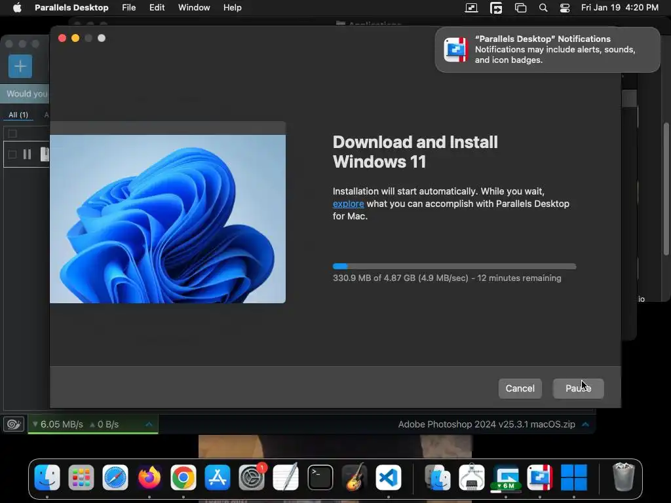
Task: Open the Window menu
Action: coord(194,8)
